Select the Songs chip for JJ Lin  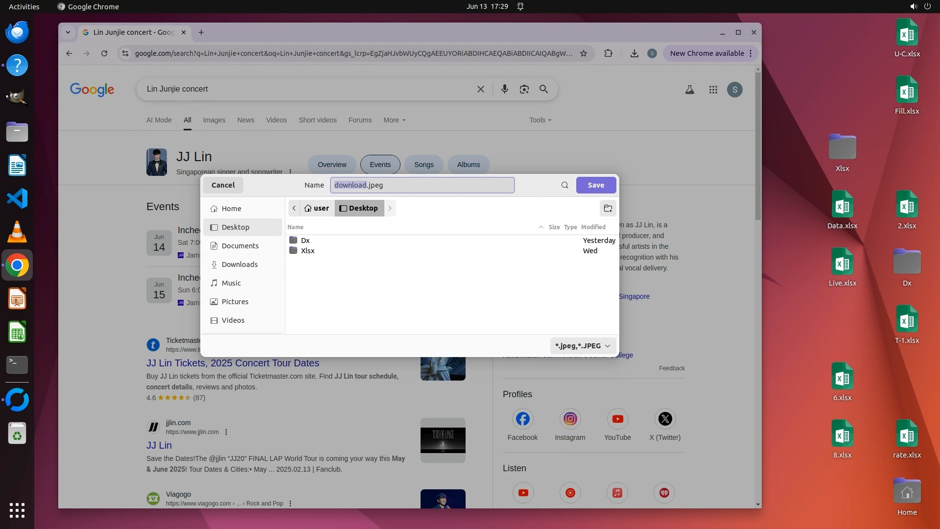(423, 165)
